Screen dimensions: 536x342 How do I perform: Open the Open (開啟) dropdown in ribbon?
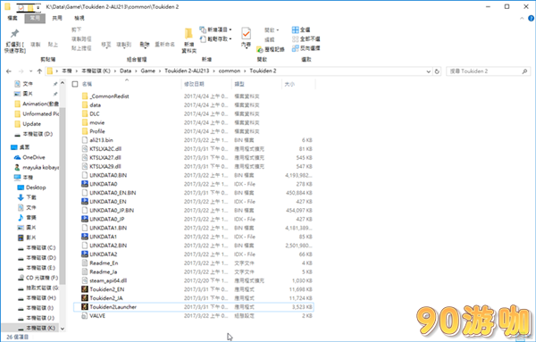pyautogui.click(x=272, y=30)
